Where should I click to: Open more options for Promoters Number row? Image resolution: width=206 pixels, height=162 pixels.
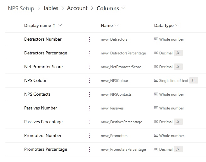click(x=89, y=136)
